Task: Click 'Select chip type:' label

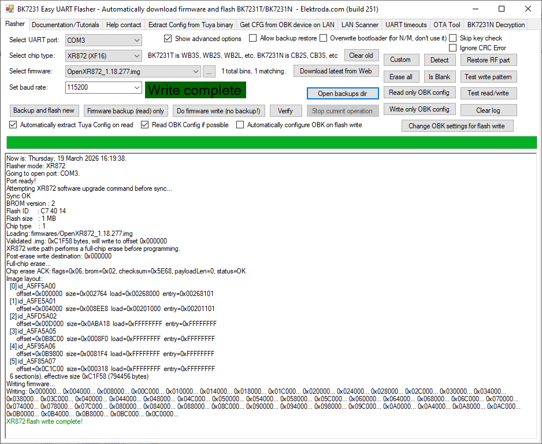Action: point(32,55)
